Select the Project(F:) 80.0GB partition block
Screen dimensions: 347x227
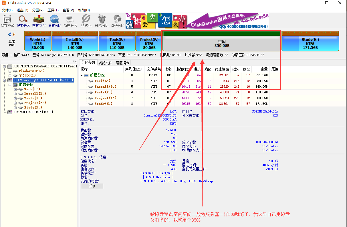coord(149,41)
